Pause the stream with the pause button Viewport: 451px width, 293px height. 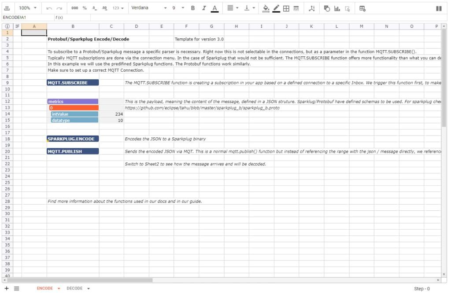pos(439,8)
